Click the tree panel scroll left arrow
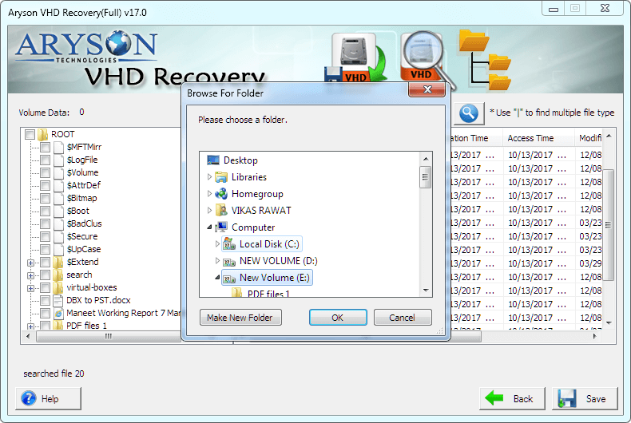This screenshot has height=423, width=631. 28,336
